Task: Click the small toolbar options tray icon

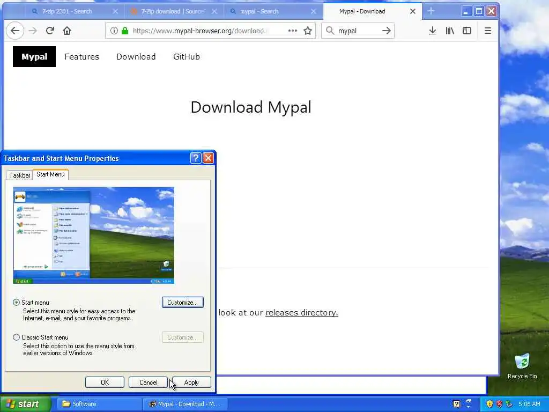Action: [469, 404]
